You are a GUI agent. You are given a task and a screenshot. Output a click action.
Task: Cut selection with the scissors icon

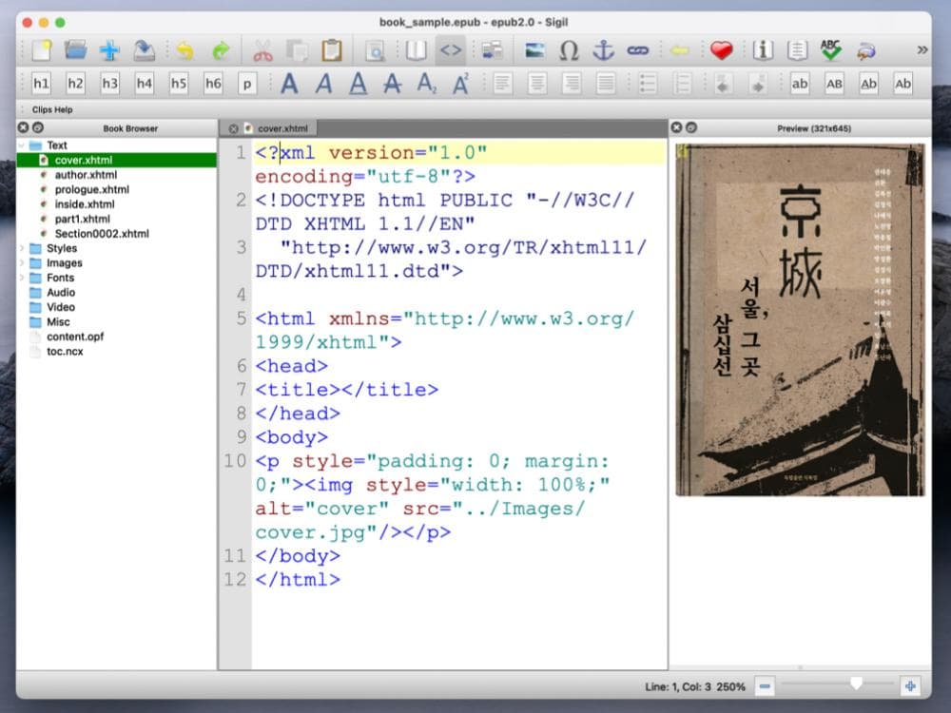point(262,50)
